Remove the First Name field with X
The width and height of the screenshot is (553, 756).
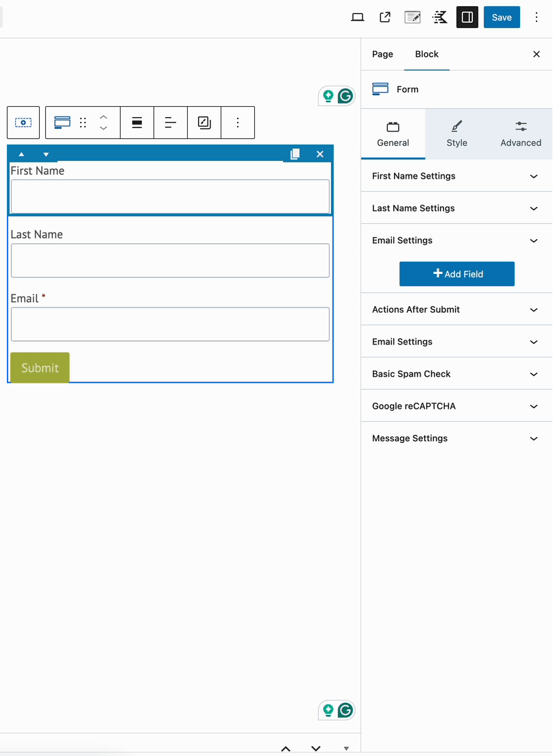[x=320, y=154]
